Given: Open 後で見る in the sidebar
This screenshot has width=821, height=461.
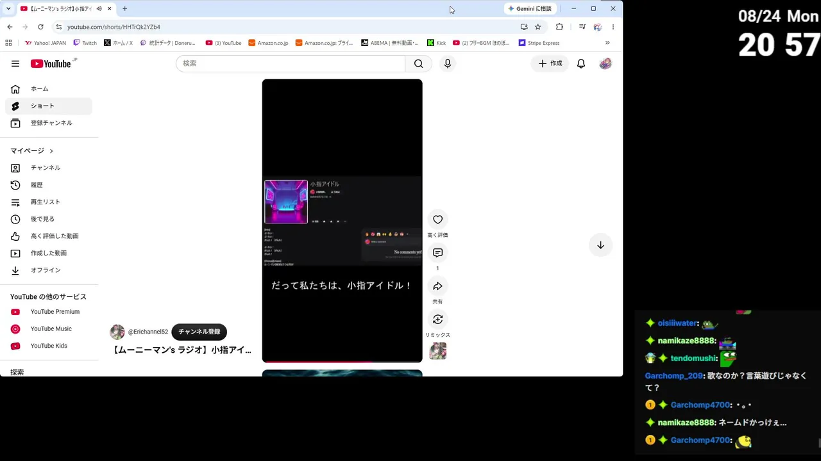Looking at the screenshot, I should click(49, 219).
